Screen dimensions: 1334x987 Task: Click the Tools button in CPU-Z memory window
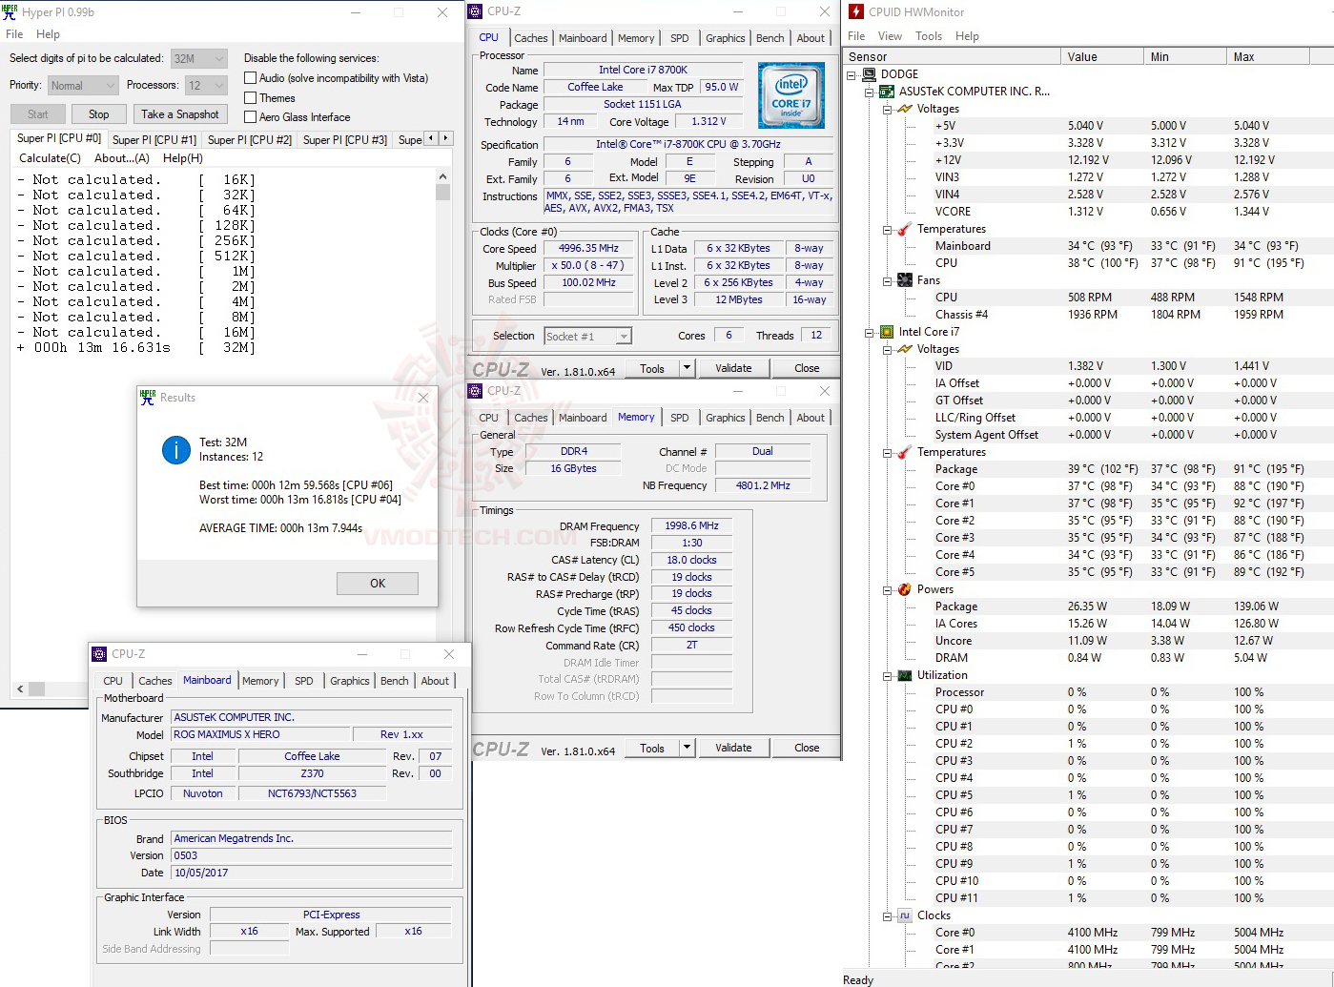652,748
